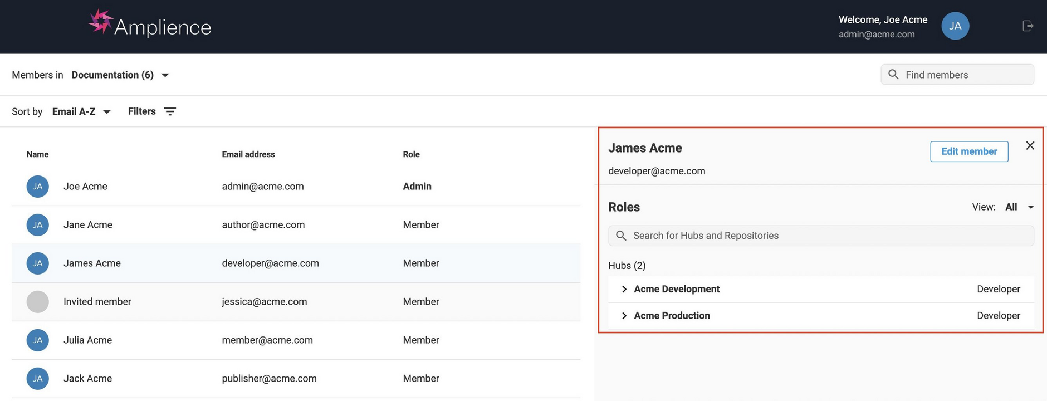
Task: Click Jack Acme's avatar
Action: 38,379
